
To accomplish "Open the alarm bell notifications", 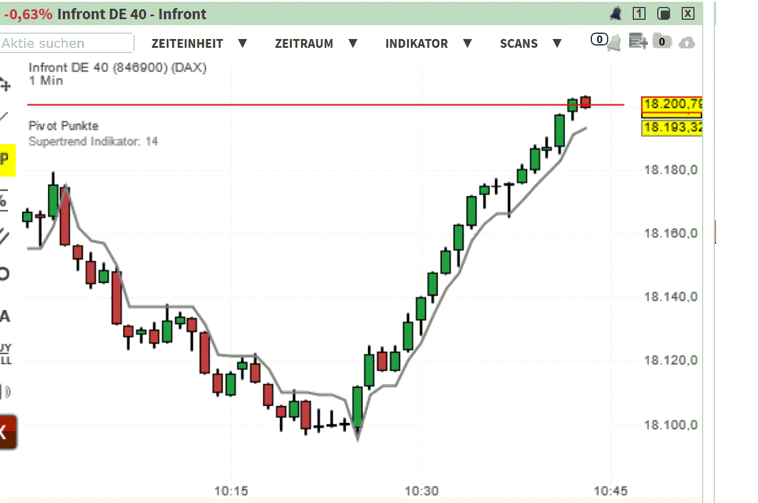I will pos(615,43).
